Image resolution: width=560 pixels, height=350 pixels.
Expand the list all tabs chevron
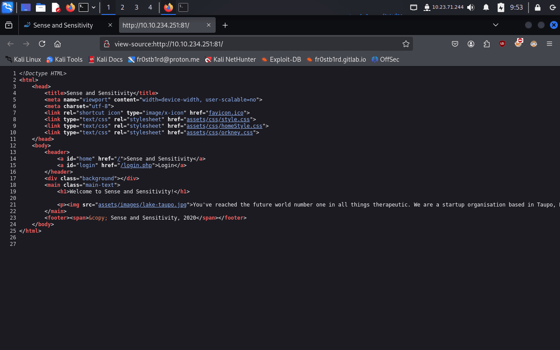click(496, 25)
